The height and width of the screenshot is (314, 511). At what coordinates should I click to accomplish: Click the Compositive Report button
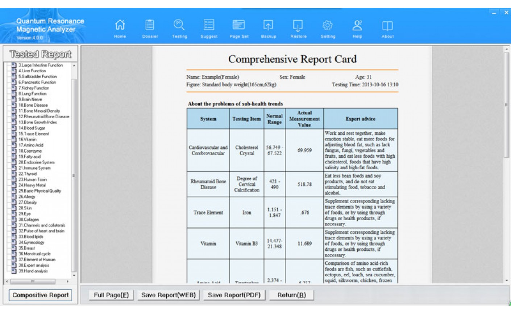[x=40, y=295]
